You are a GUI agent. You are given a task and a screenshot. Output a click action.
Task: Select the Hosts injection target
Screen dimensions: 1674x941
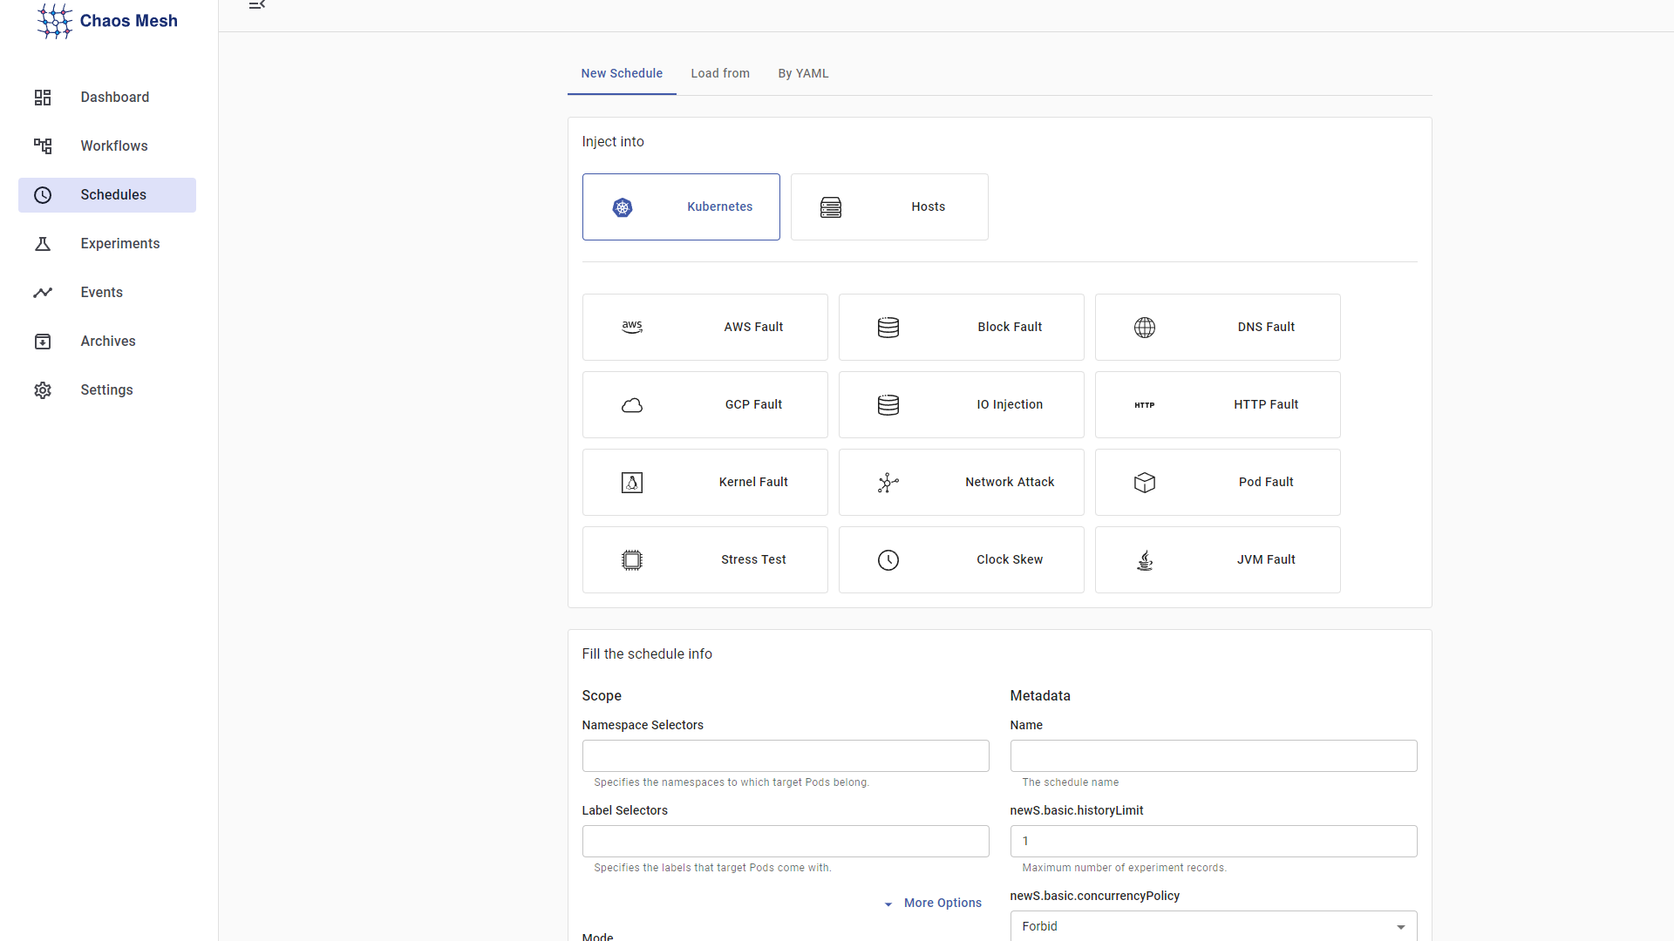click(889, 206)
